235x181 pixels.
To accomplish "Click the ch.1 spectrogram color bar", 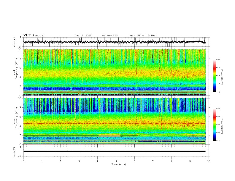I will coord(215,75).
